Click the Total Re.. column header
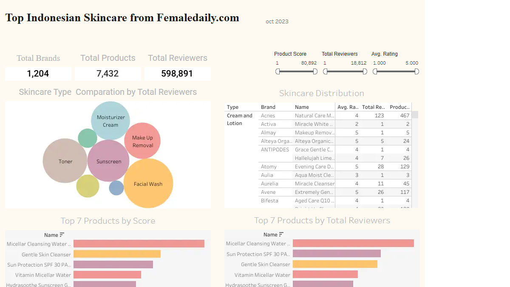This screenshot has width=510, height=287. click(x=373, y=107)
